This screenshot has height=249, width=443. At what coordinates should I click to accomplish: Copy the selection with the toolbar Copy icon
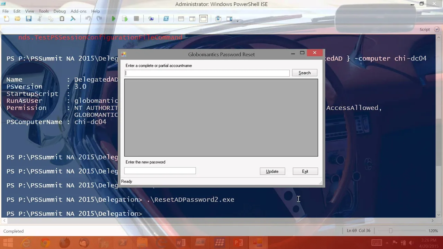51,19
